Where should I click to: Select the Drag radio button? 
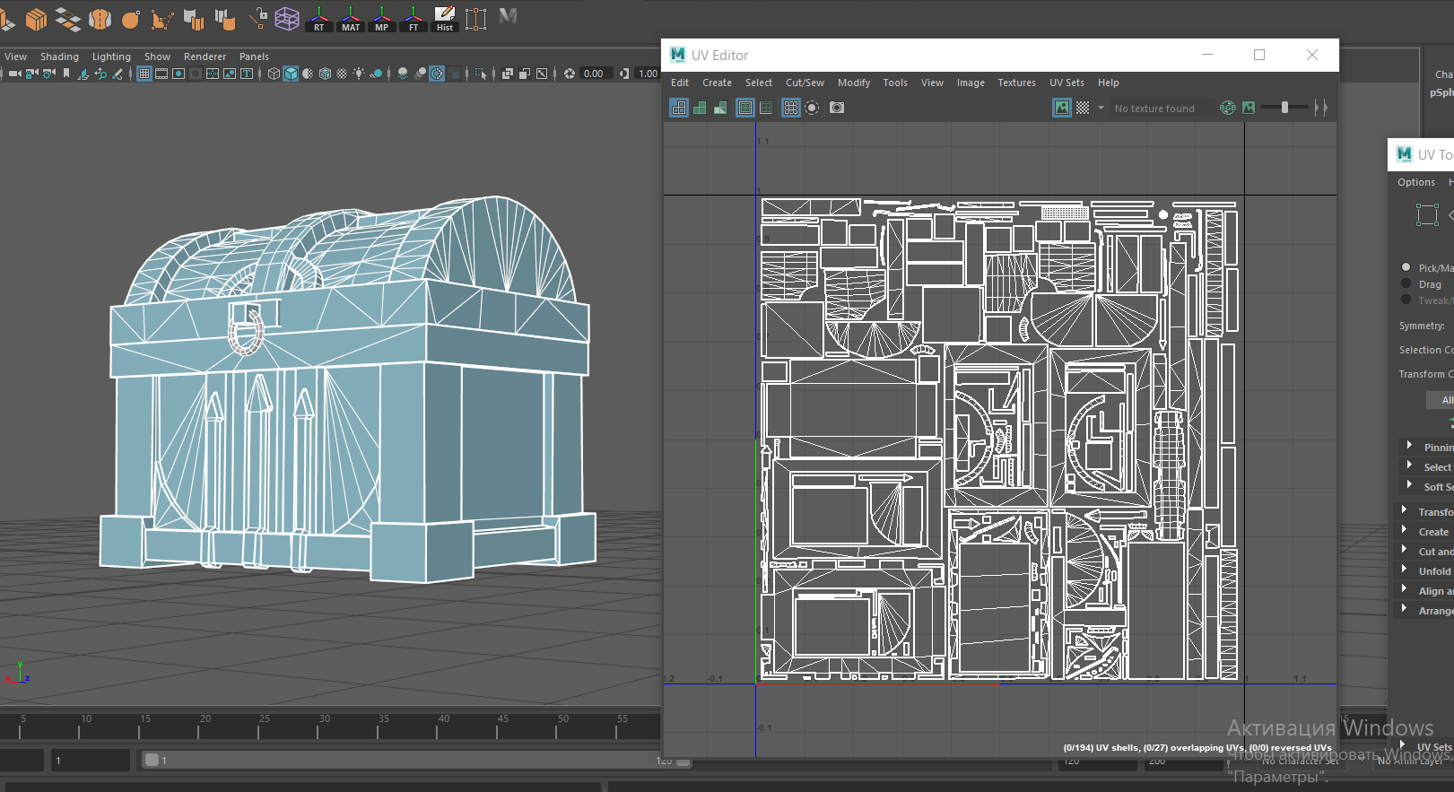pyautogui.click(x=1406, y=283)
